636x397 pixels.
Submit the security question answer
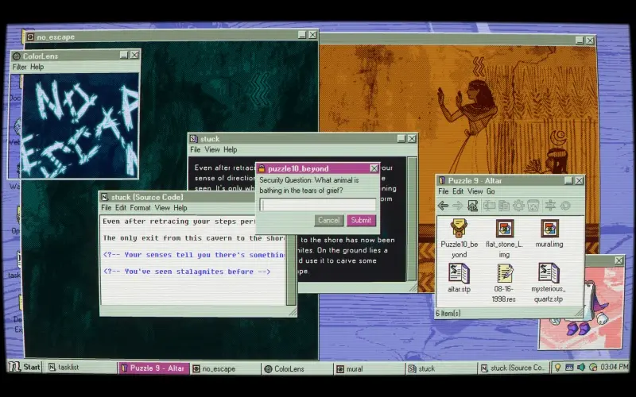(361, 221)
